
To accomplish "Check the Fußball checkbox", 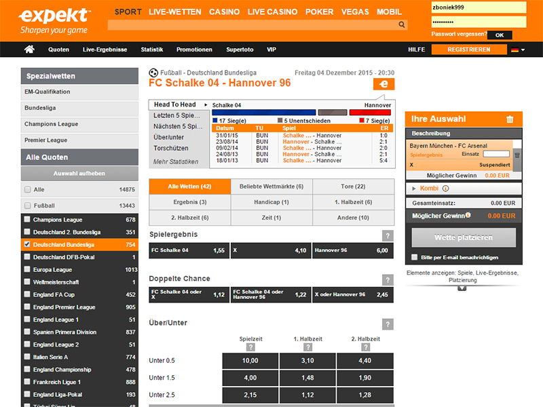I will click(x=28, y=206).
